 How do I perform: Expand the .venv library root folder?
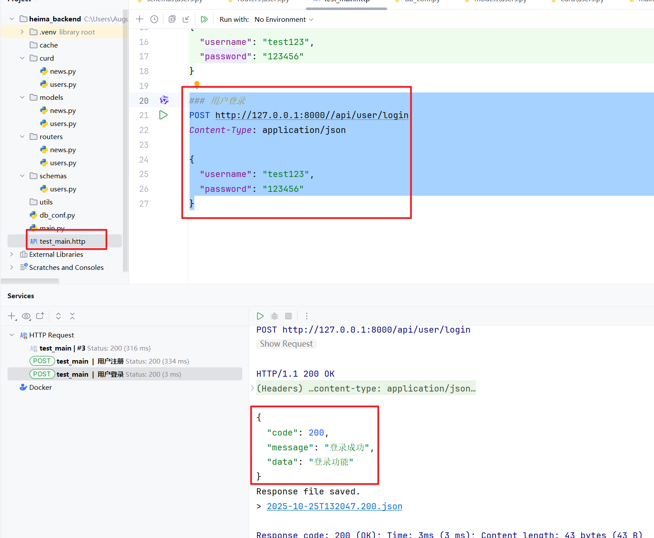[x=22, y=32]
